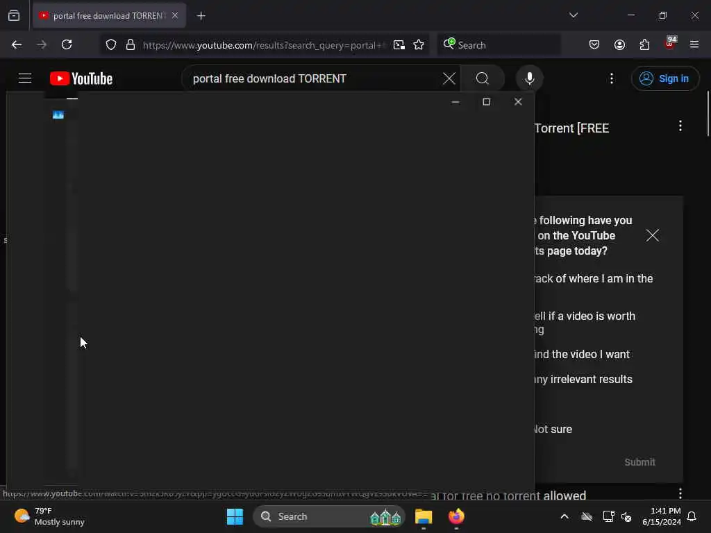The height and width of the screenshot is (533, 711).
Task: Open options for the Torrent [FREE video
Action: tap(680, 126)
